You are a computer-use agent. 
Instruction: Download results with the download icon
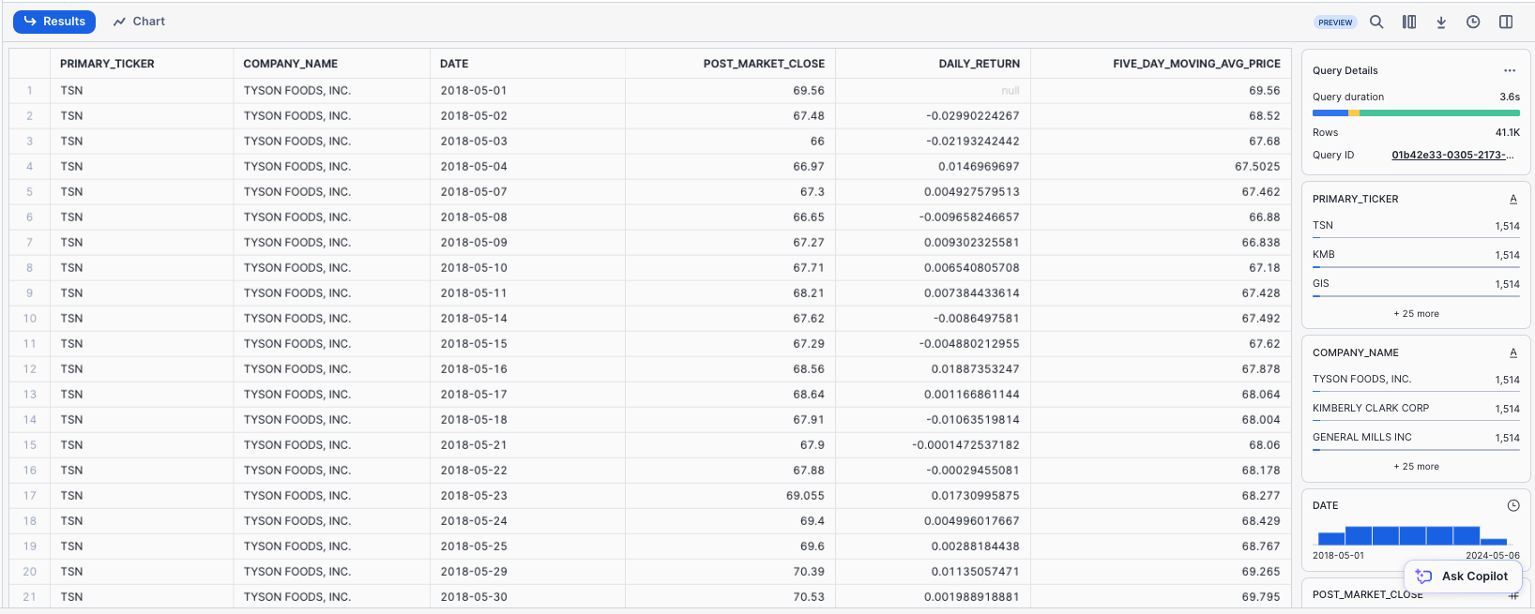point(1441,22)
